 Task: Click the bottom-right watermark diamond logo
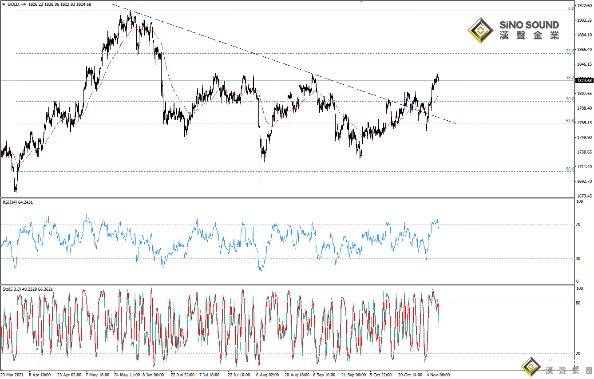pos(531,367)
